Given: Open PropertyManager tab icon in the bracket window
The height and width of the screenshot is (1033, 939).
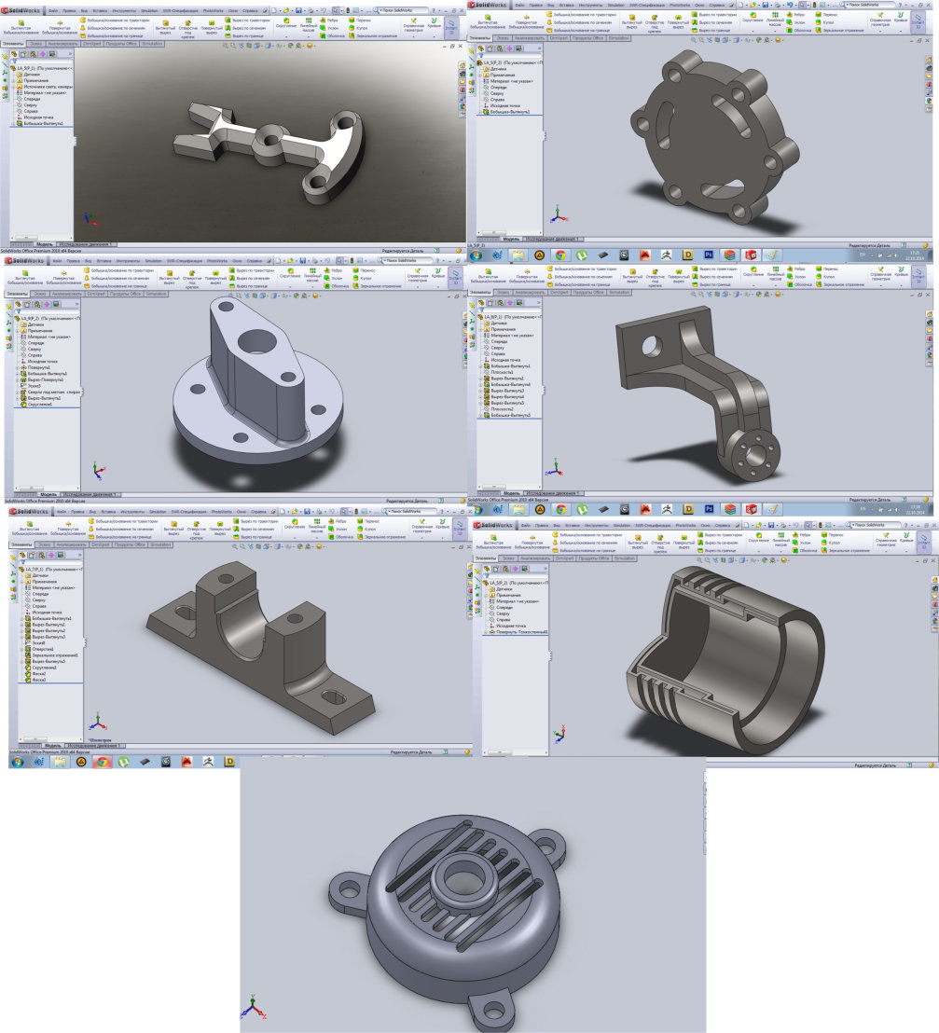Looking at the screenshot, I should pos(491,303).
